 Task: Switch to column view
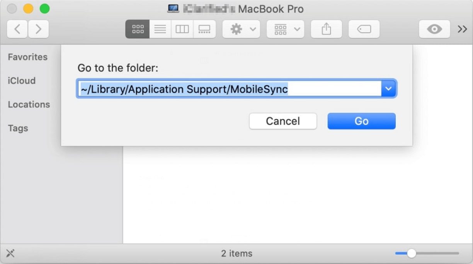click(x=182, y=29)
